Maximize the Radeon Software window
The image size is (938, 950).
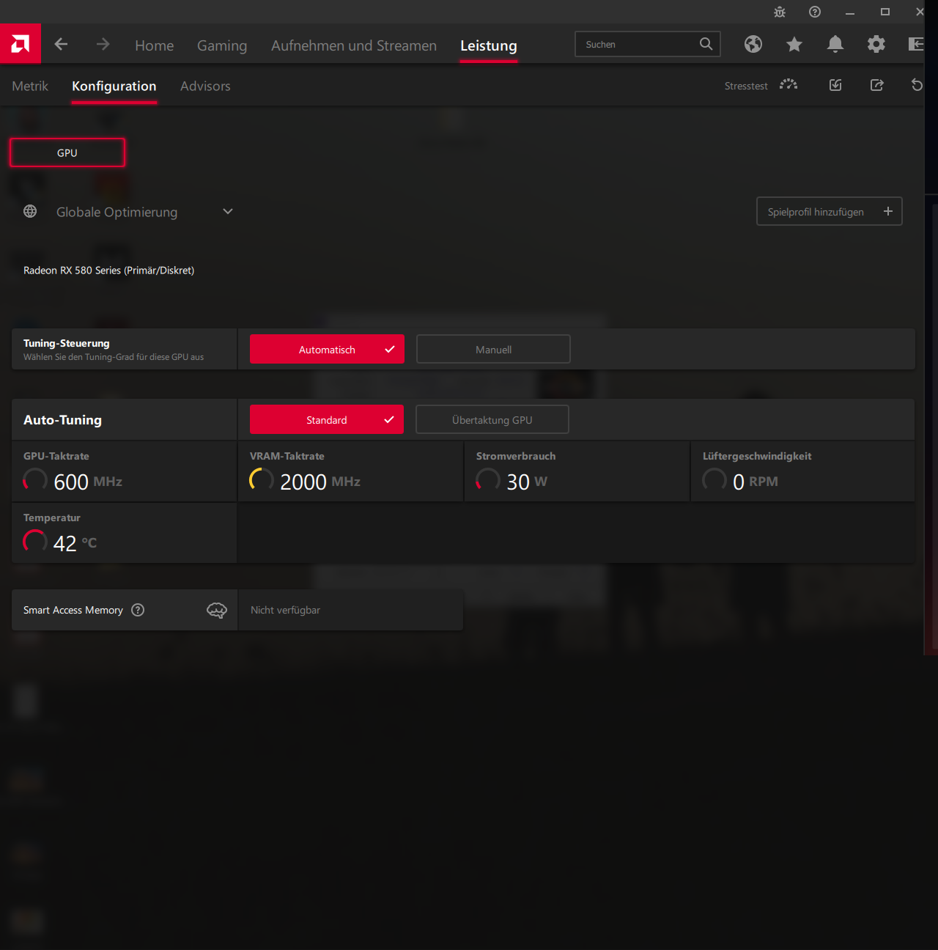(x=885, y=12)
